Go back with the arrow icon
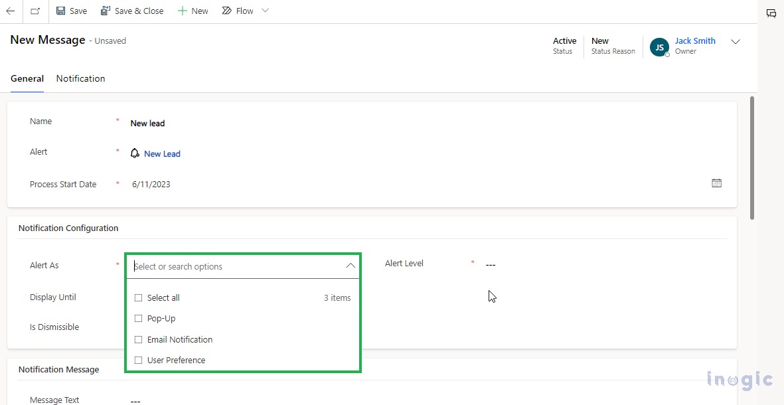 point(11,11)
